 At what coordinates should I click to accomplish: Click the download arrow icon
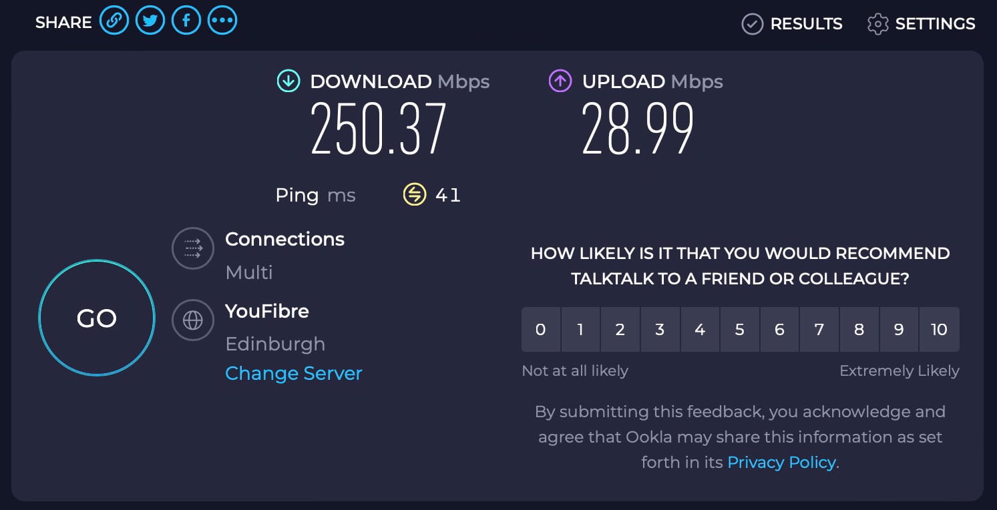coord(288,81)
